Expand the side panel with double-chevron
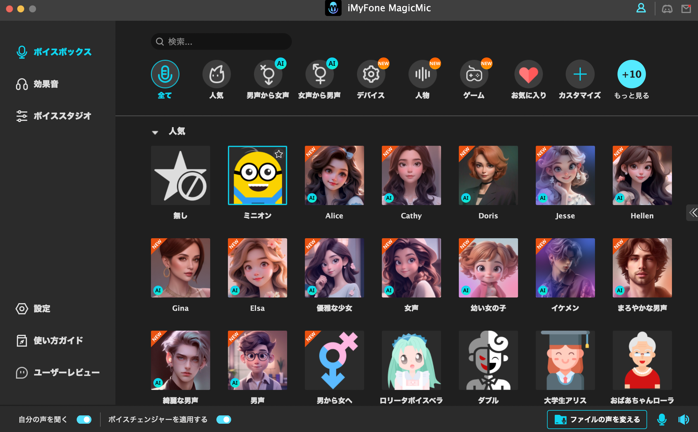This screenshot has width=698, height=432. coord(693,212)
